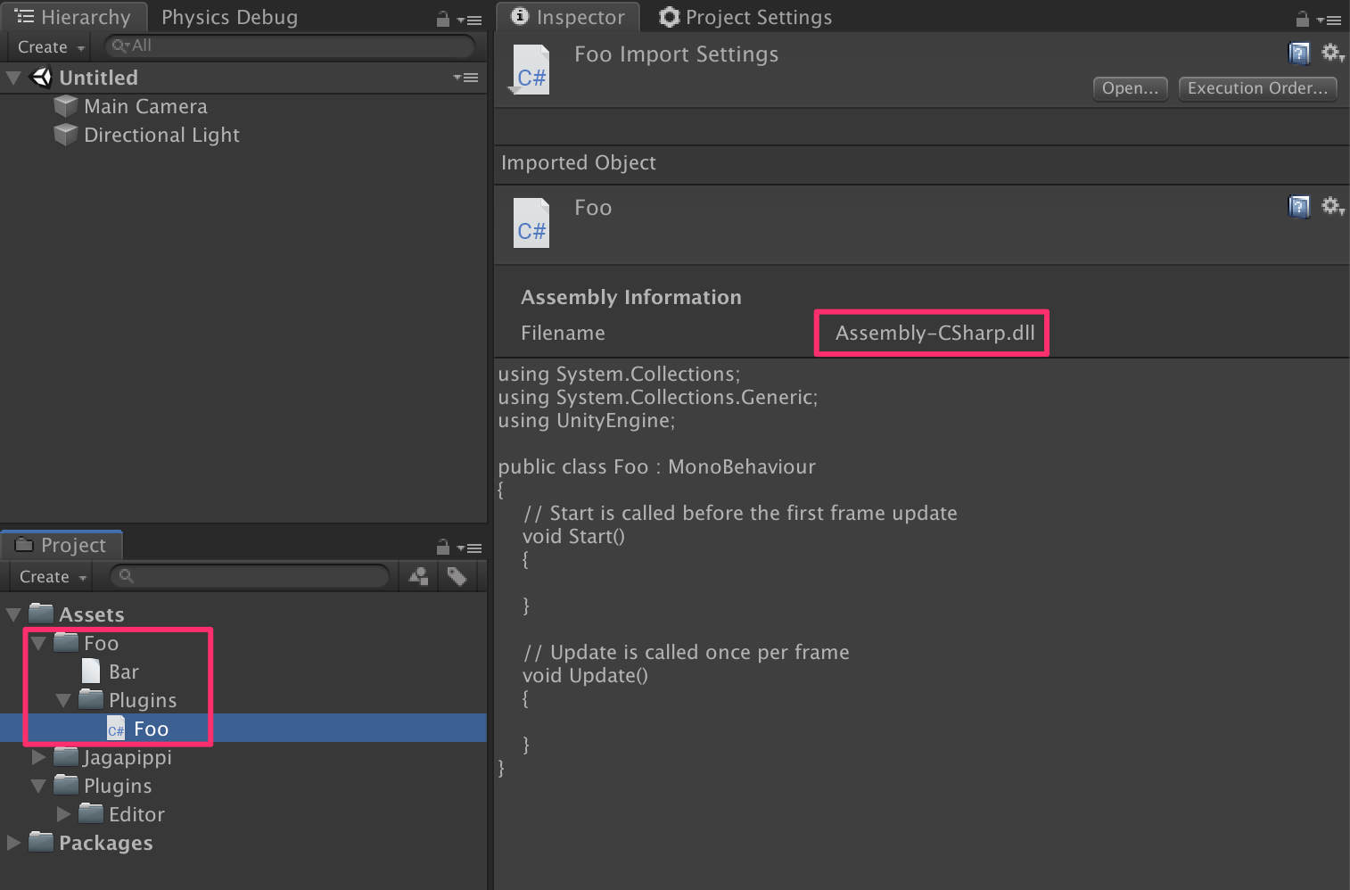Click the Project panel search field
1350x890 pixels.
pos(250,576)
